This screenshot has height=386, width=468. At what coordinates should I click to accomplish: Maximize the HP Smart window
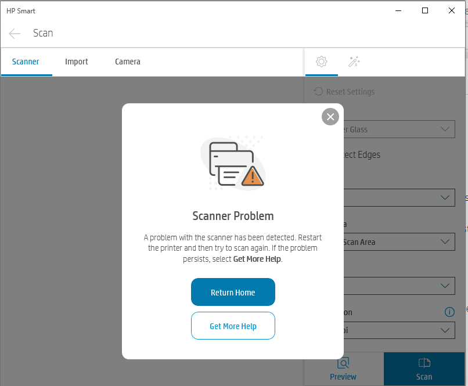[x=425, y=11]
